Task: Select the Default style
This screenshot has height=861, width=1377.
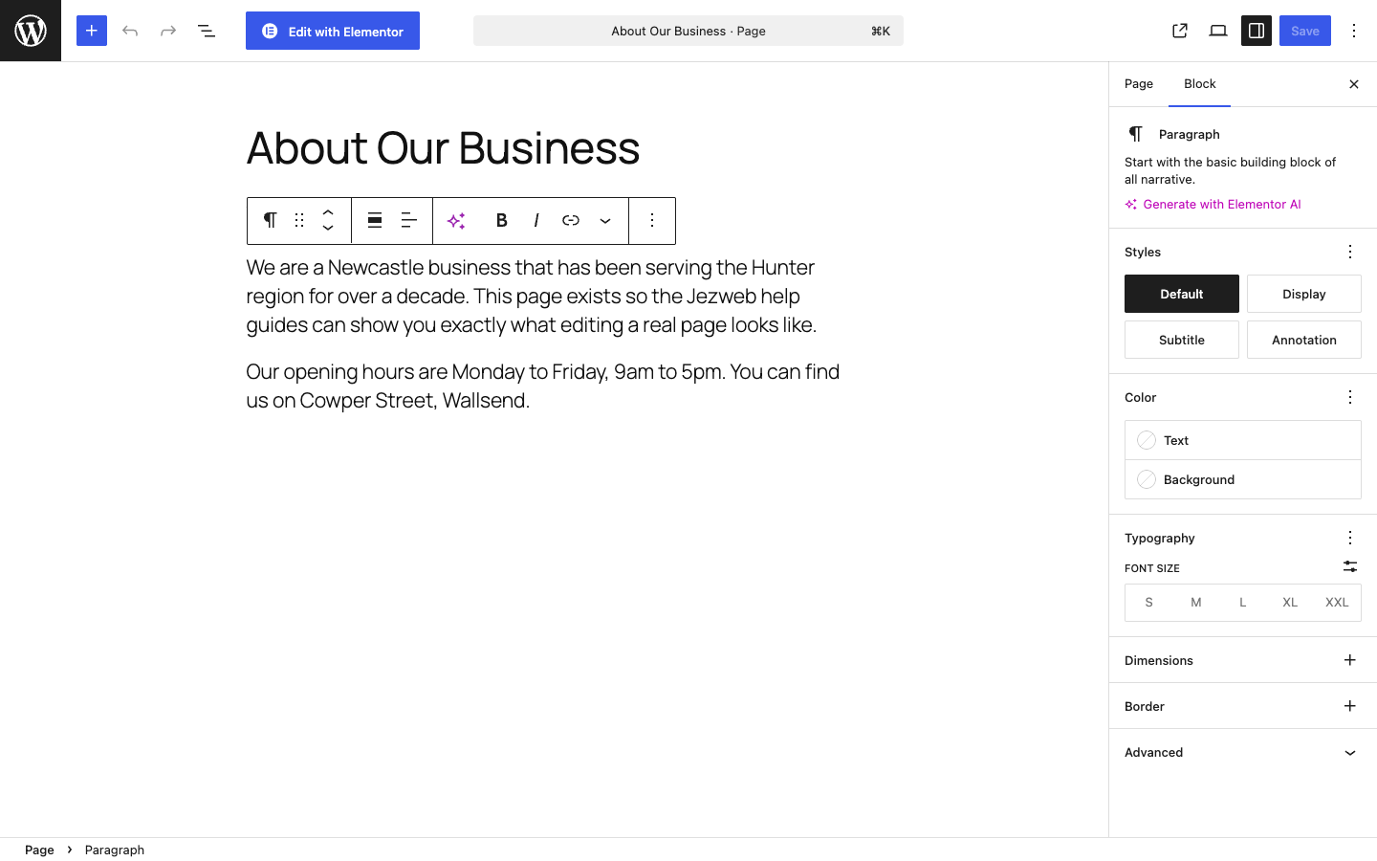Action: (1182, 294)
